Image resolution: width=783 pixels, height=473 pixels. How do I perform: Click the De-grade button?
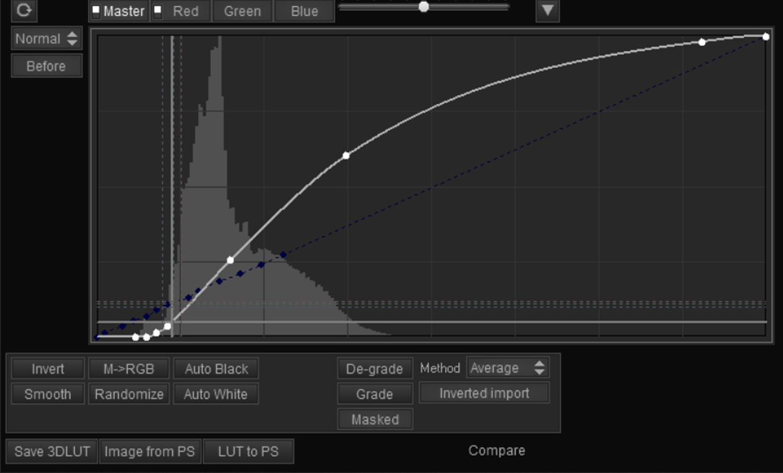click(x=375, y=369)
